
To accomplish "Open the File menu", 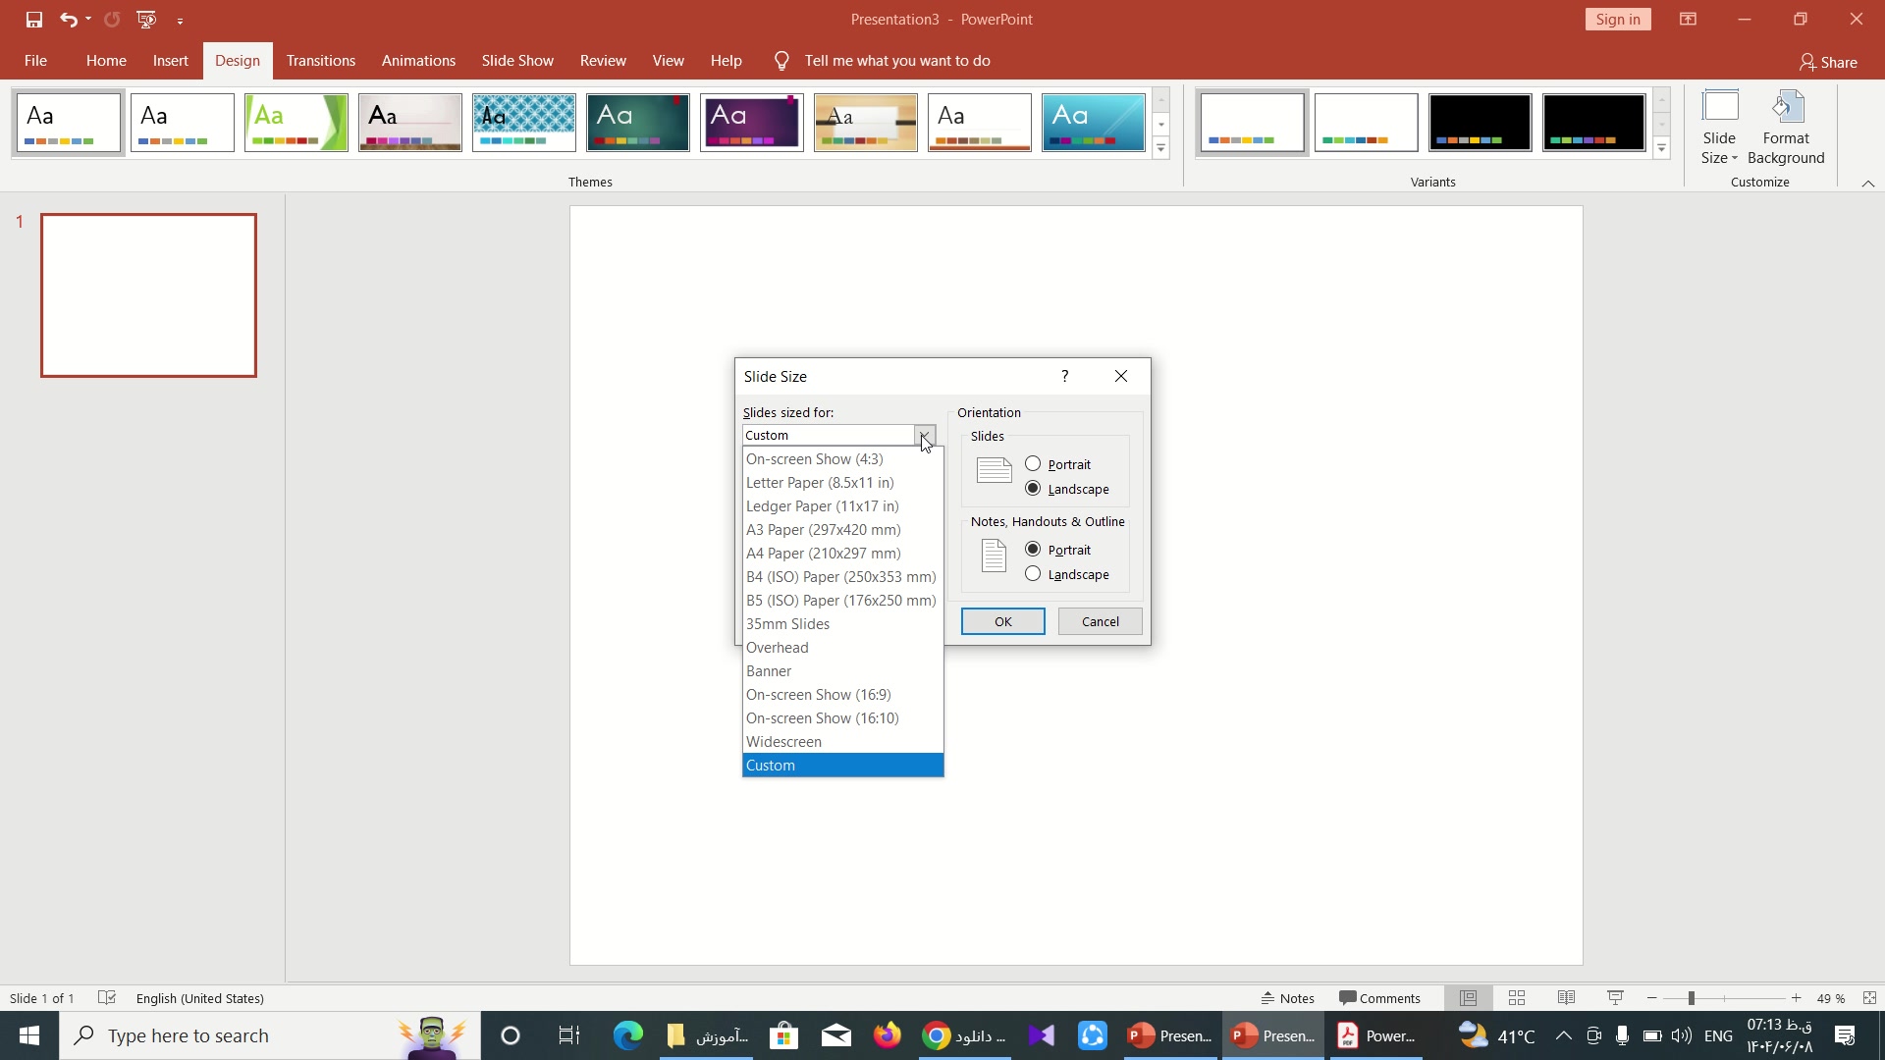I will pos(35,61).
